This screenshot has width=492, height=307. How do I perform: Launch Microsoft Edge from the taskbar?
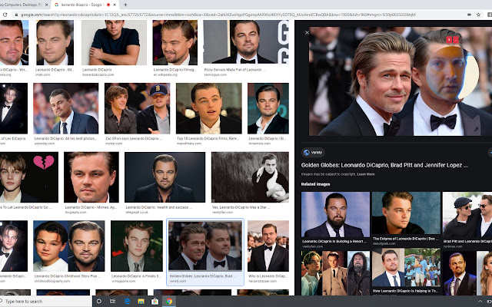coord(127,302)
